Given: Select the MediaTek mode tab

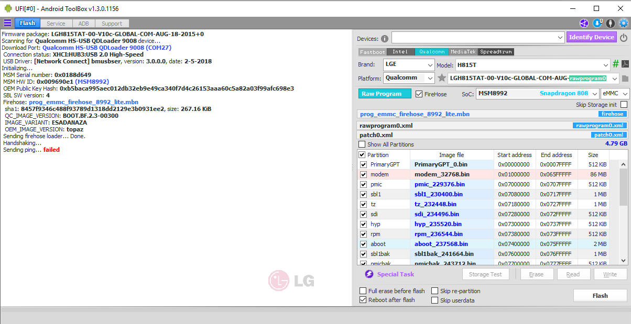Looking at the screenshot, I should 464,52.
